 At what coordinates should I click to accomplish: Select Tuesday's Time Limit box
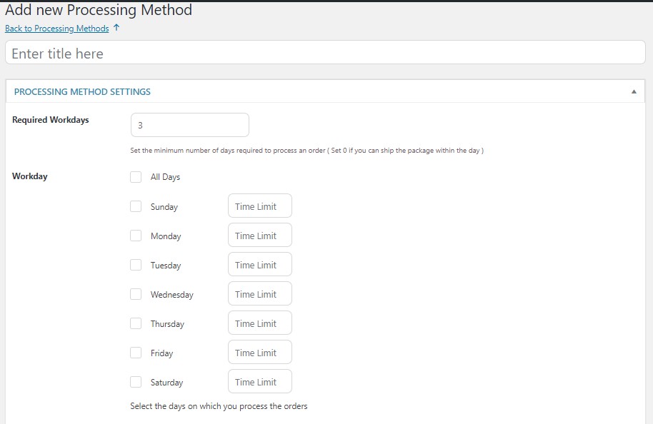pyautogui.click(x=260, y=265)
